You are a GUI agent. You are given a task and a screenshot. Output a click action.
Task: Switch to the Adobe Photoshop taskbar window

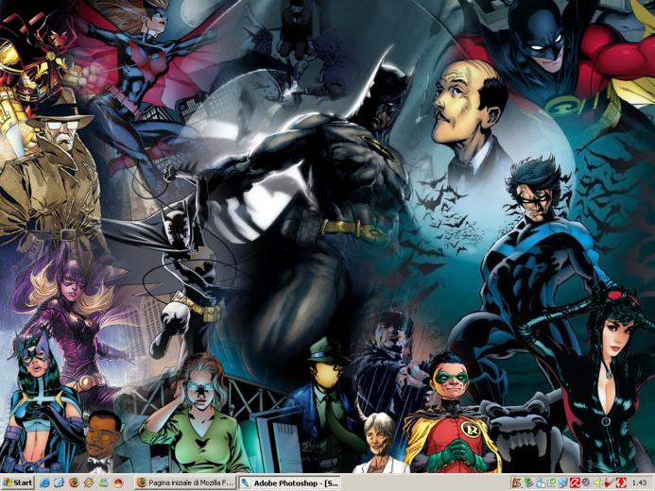pos(290,483)
